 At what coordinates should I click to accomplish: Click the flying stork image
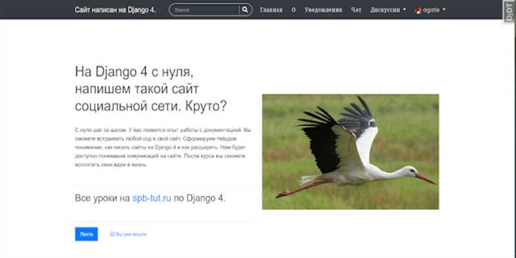coord(350,152)
